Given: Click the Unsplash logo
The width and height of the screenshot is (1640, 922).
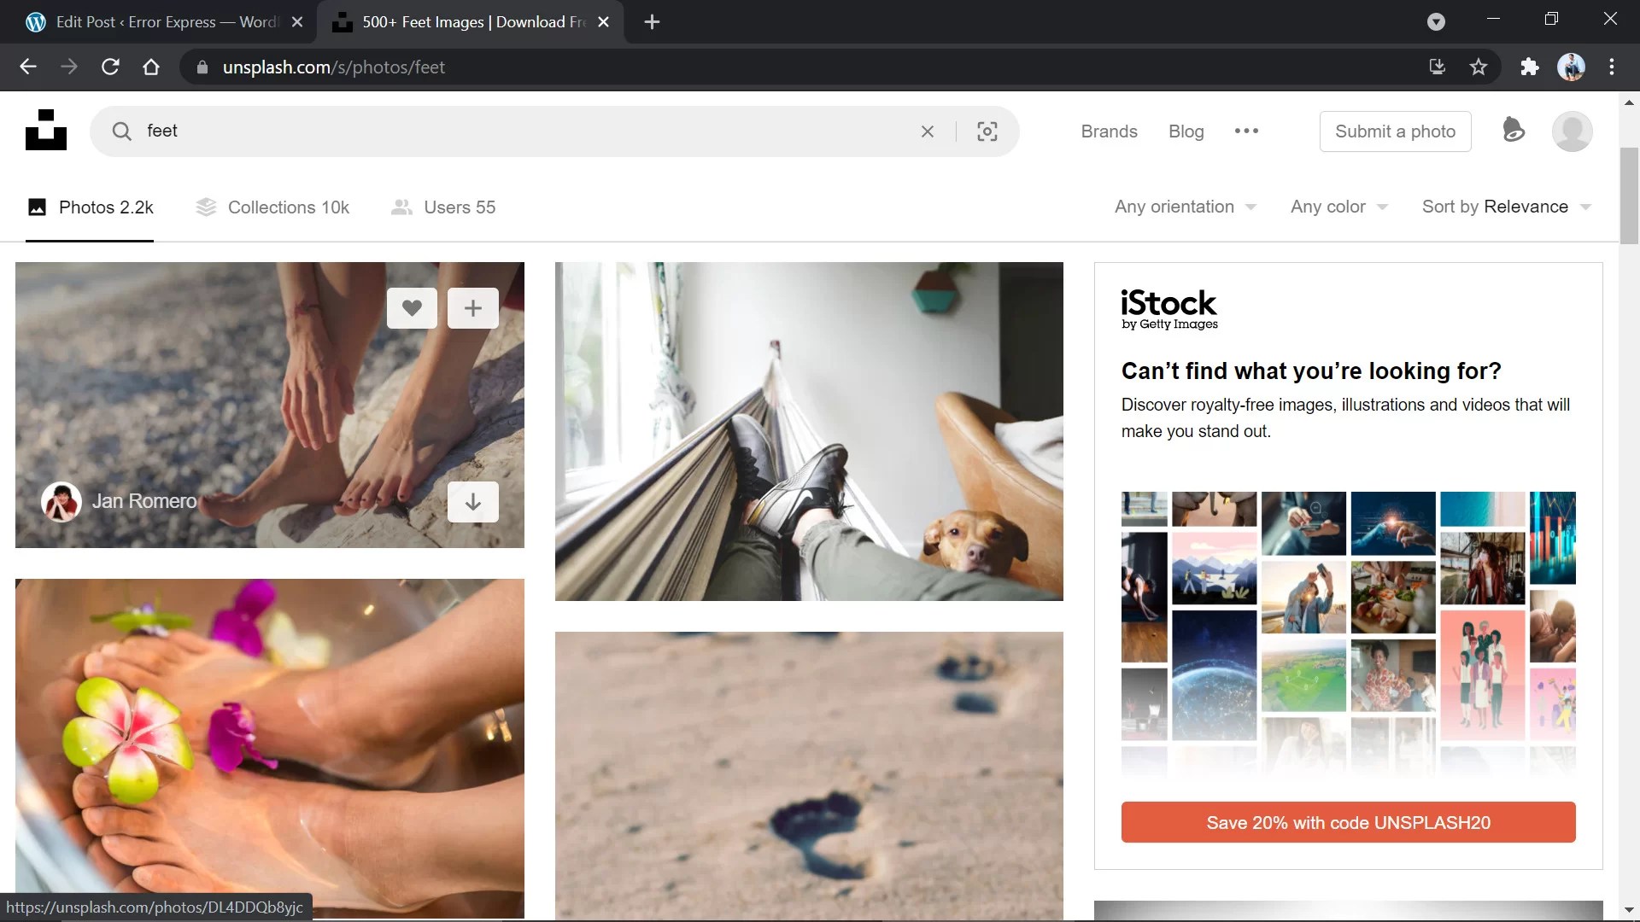Looking at the screenshot, I should pyautogui.click(x=45, y=130).
